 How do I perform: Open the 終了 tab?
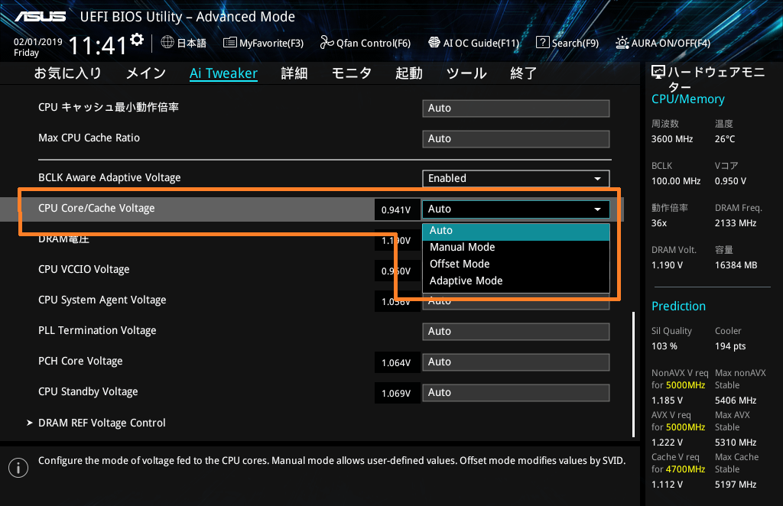point(523,73)
